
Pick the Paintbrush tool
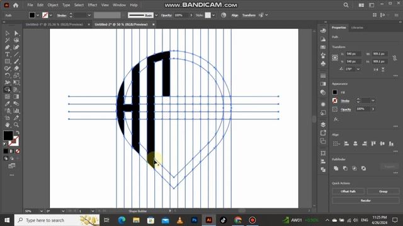(16, 62)
